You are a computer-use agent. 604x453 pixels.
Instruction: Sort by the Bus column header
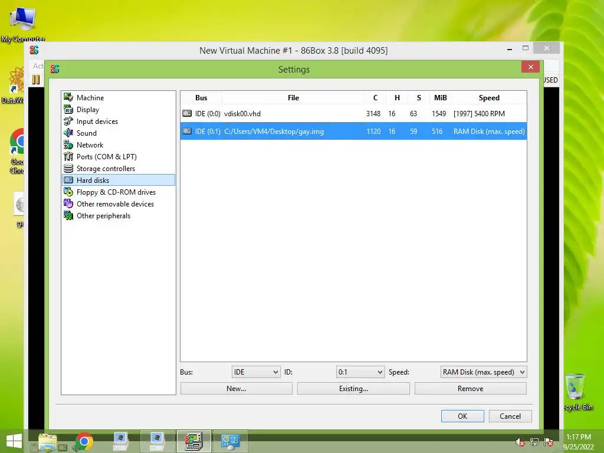pos(201,98)
